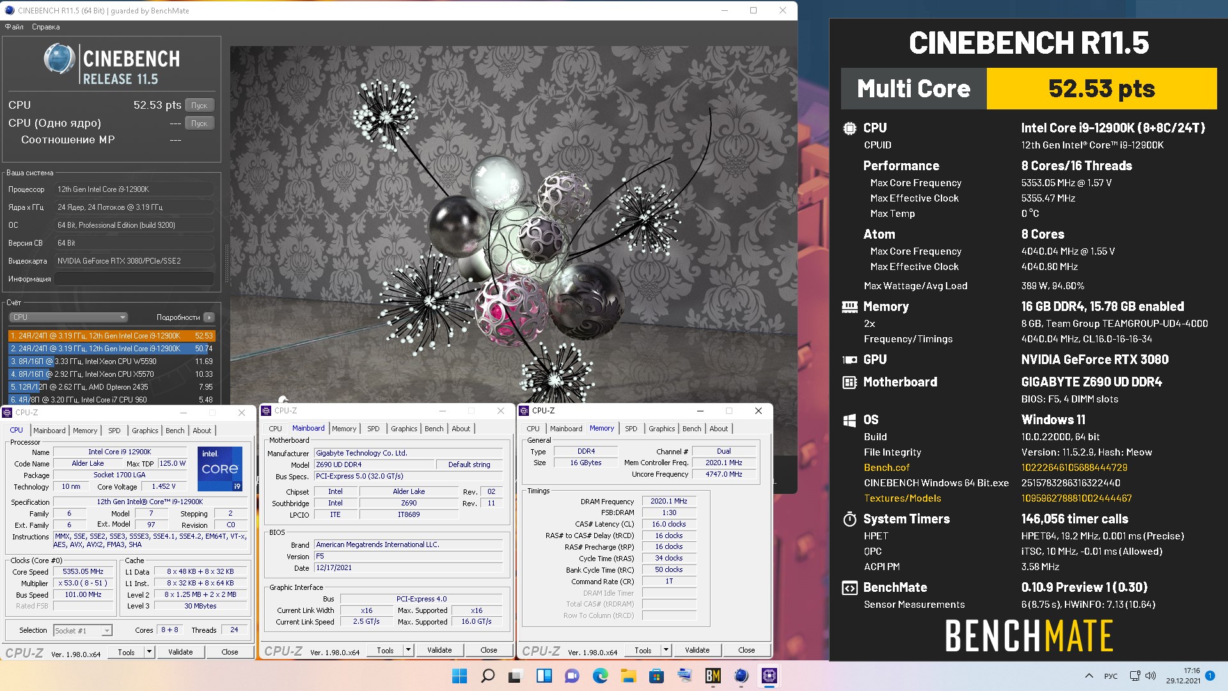
Task: Click the BenchMate GPU icon
Action: coord(849,360)
